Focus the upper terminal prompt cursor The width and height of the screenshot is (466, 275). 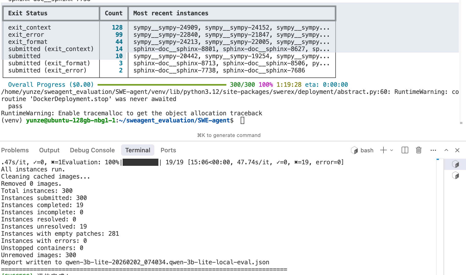pos(242,120)
